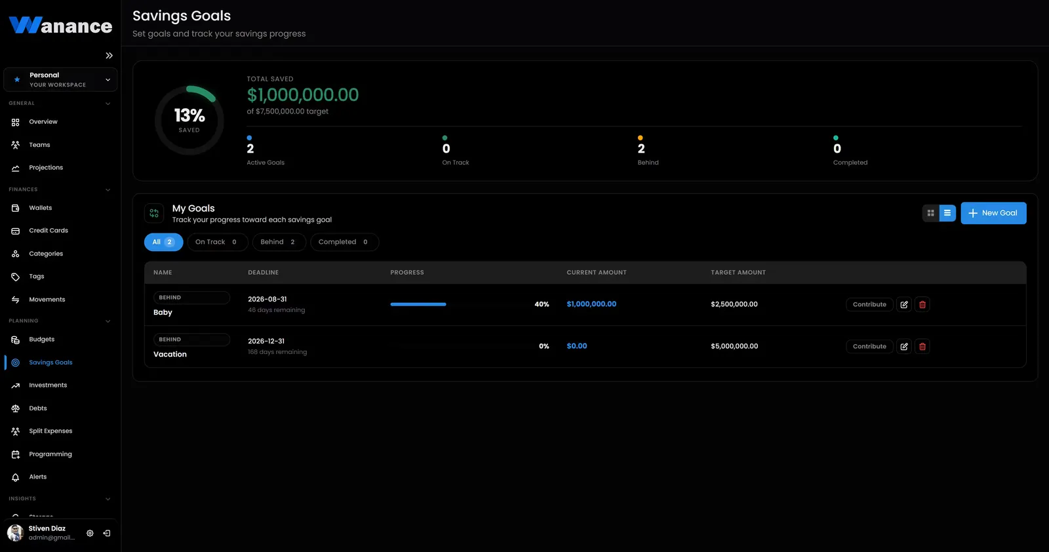Image resolution: width=1049 pixels, height=552 pixels.
Task: Edit the Baby goal
Action: (904, 304)
